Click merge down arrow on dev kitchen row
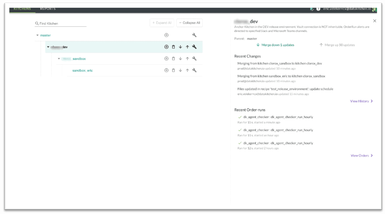The image size is (385, 214). [181, 47]
